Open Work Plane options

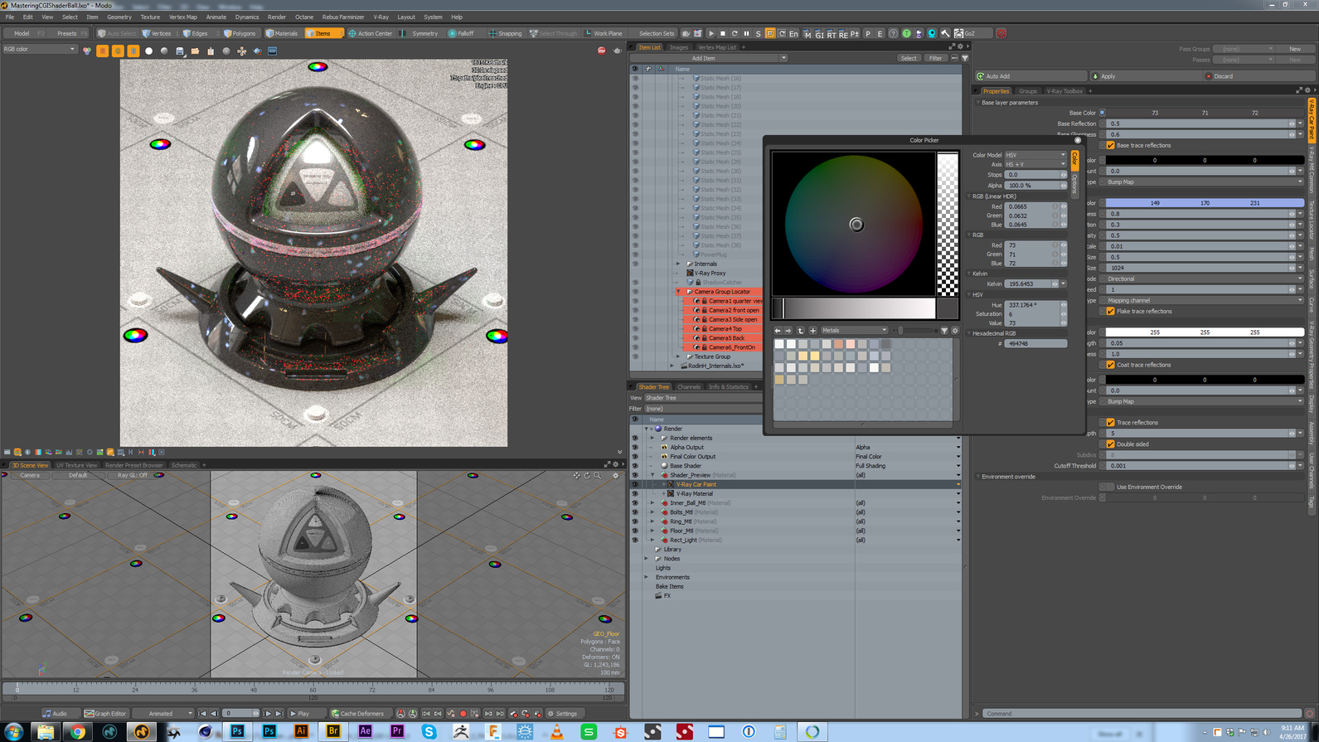click(x=604, y=33)
